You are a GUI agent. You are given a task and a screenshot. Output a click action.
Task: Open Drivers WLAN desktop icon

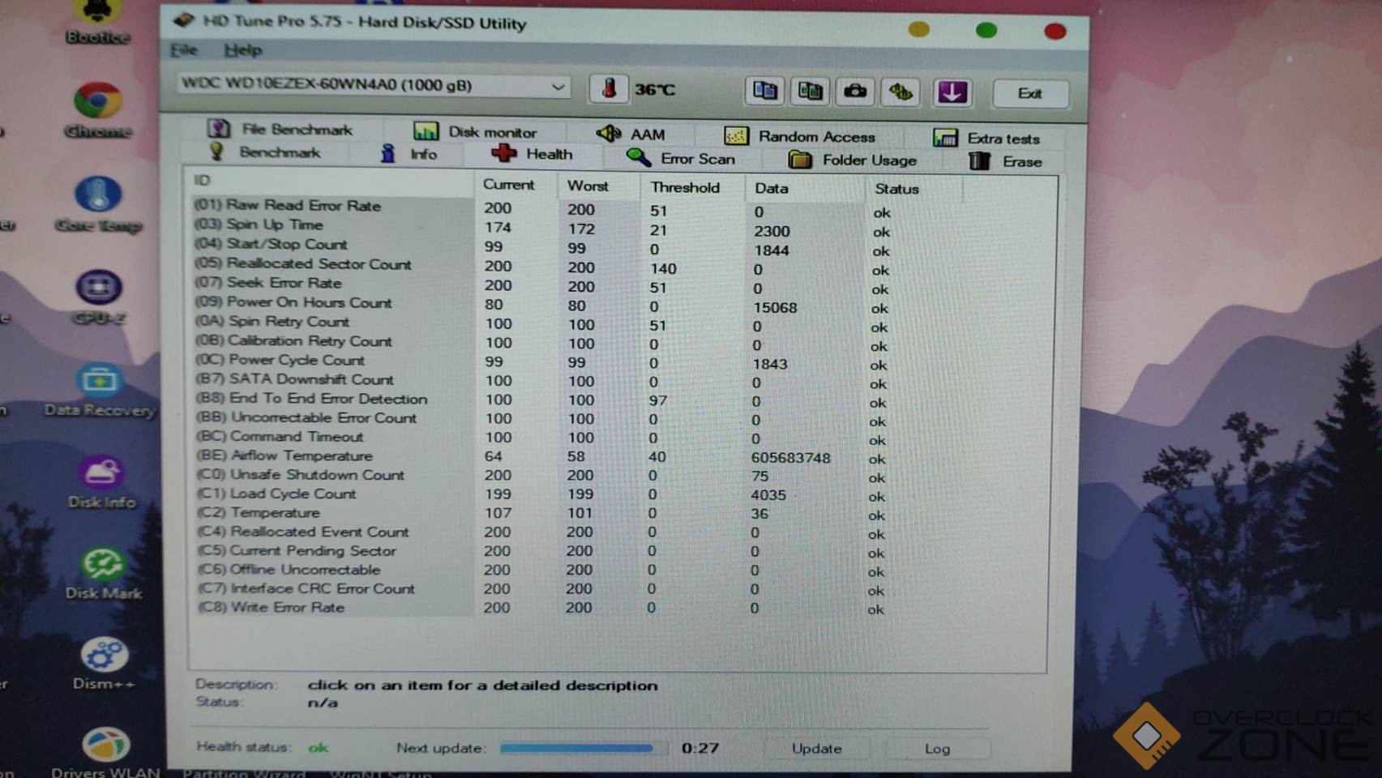coord(105,754)
